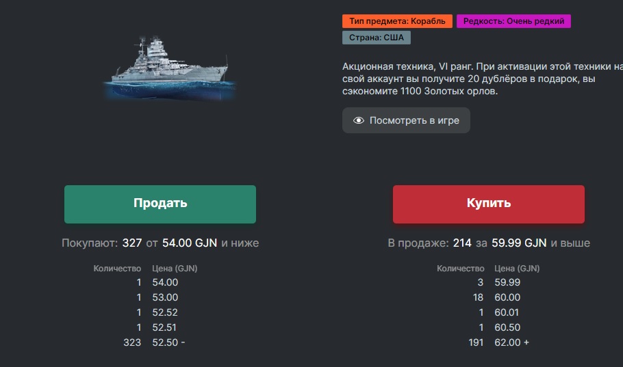The width and height of the screenshot is (623, 367).
Task: Click buy order price 54.00
Action: [x=165, y=282]
